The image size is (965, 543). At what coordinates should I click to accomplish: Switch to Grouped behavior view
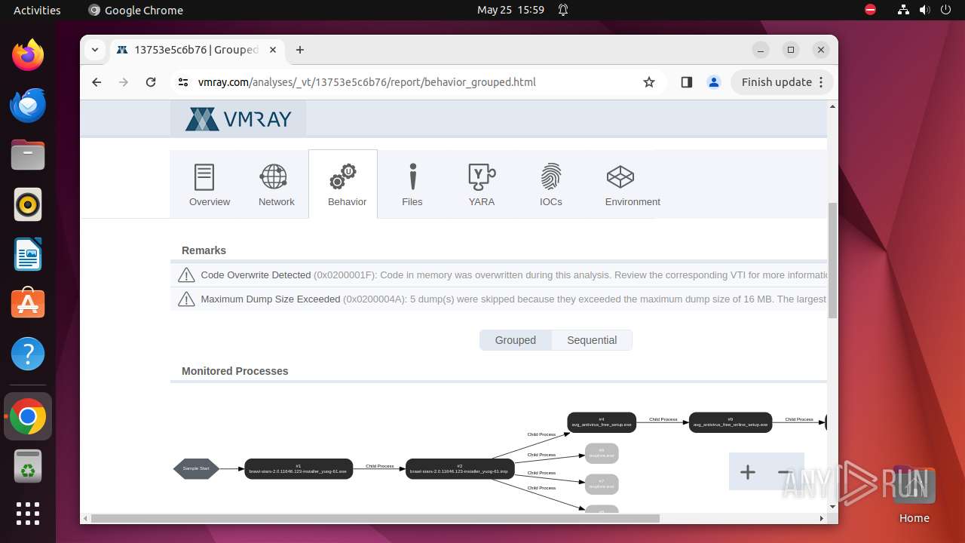point(516,340)
